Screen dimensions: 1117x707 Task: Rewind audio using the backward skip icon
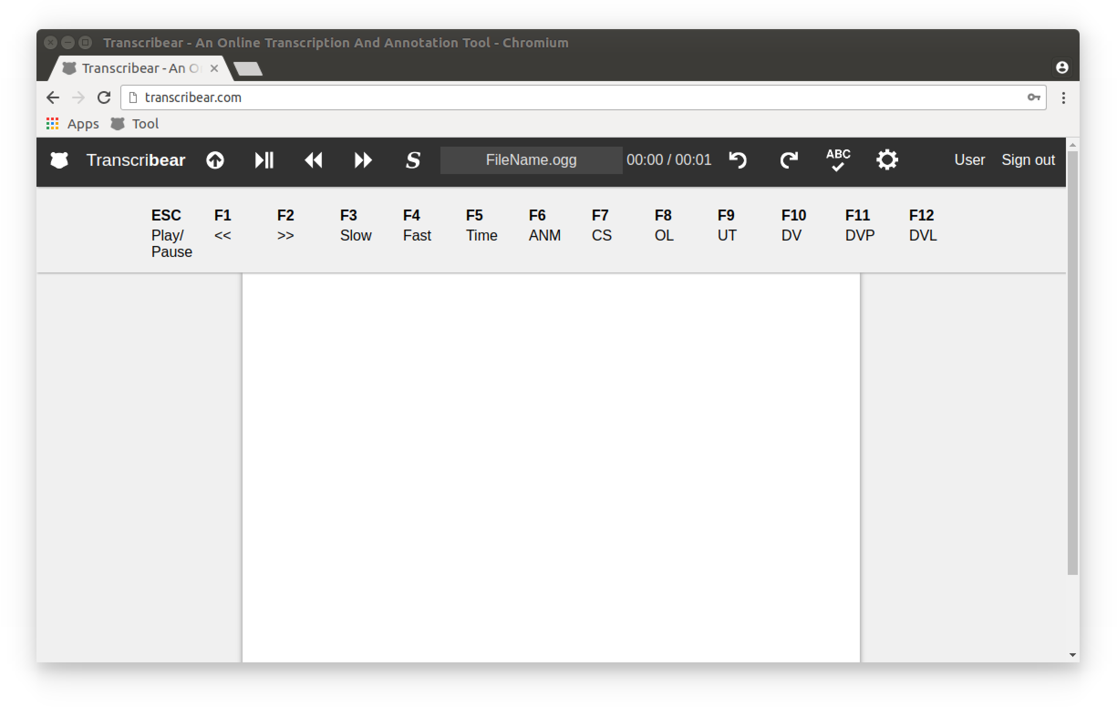[314, 160]
